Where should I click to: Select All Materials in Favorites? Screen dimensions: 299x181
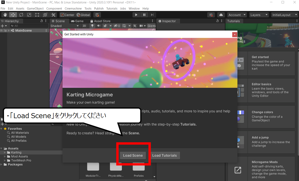coord(20,132)
